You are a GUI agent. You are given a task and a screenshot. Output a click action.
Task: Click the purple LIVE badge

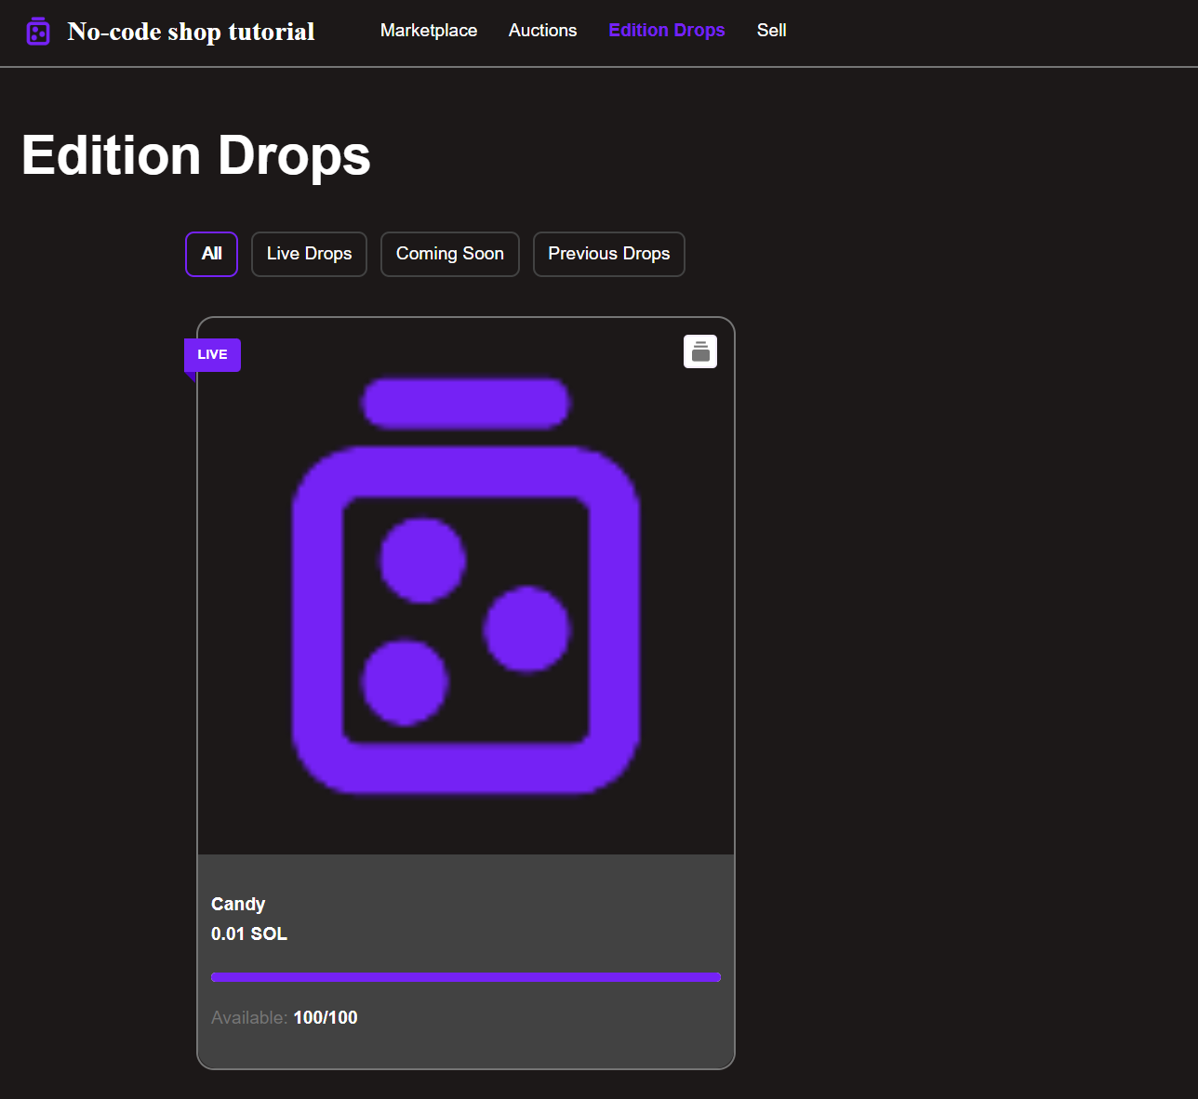pyautogui.click(x=213, y=354)
